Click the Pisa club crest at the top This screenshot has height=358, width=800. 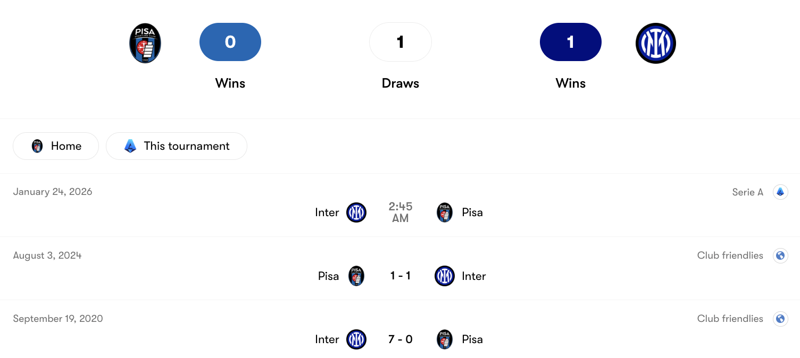click(x=145, y=42)
